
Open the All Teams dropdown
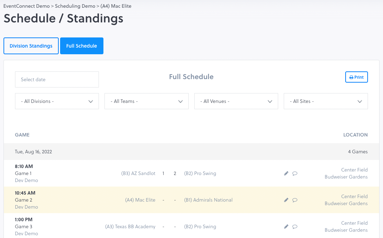(146, 101)
